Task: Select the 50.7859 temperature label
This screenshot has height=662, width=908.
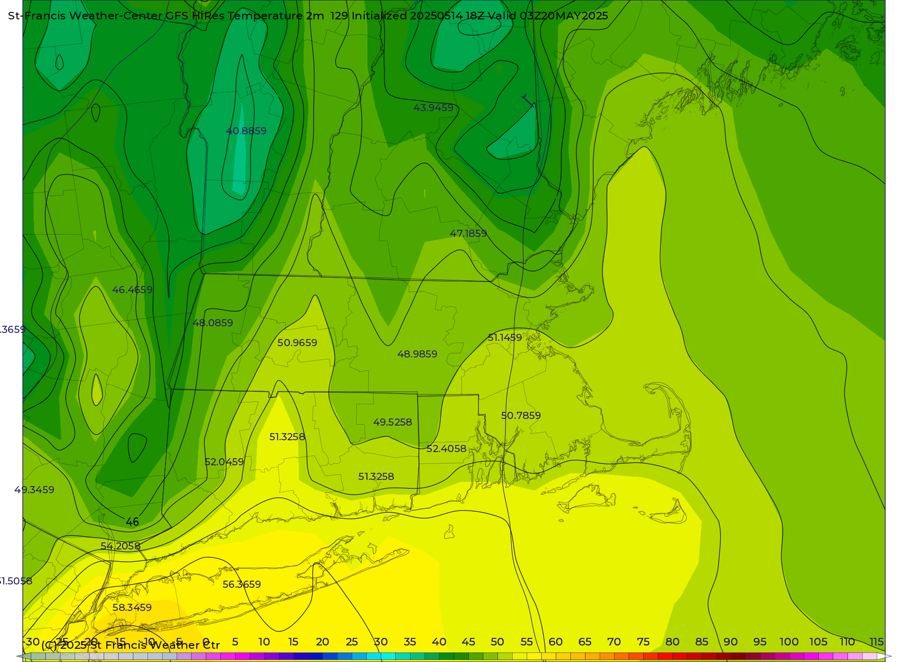Action: 521,416
